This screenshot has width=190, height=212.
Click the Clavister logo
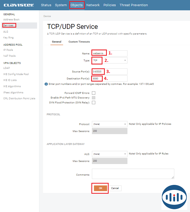[19, 5]
